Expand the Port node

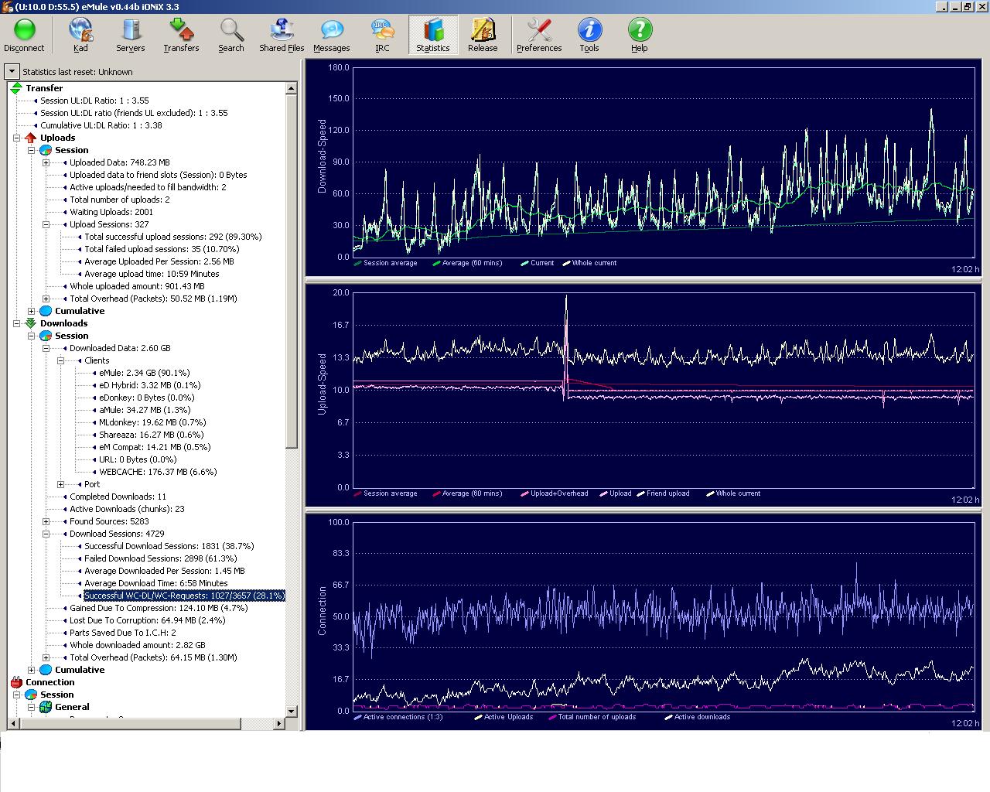tap(60, 484)
